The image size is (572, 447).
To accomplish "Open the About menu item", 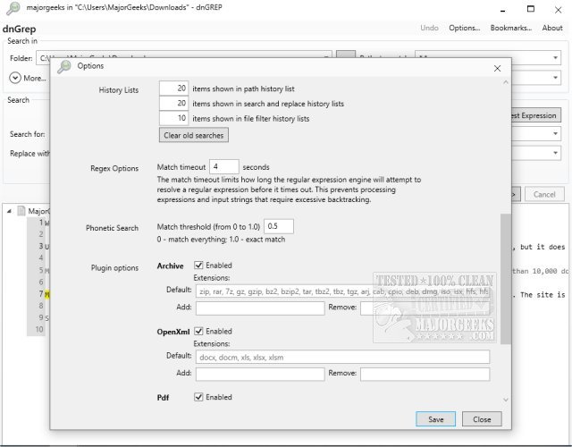I will [552, 28].
